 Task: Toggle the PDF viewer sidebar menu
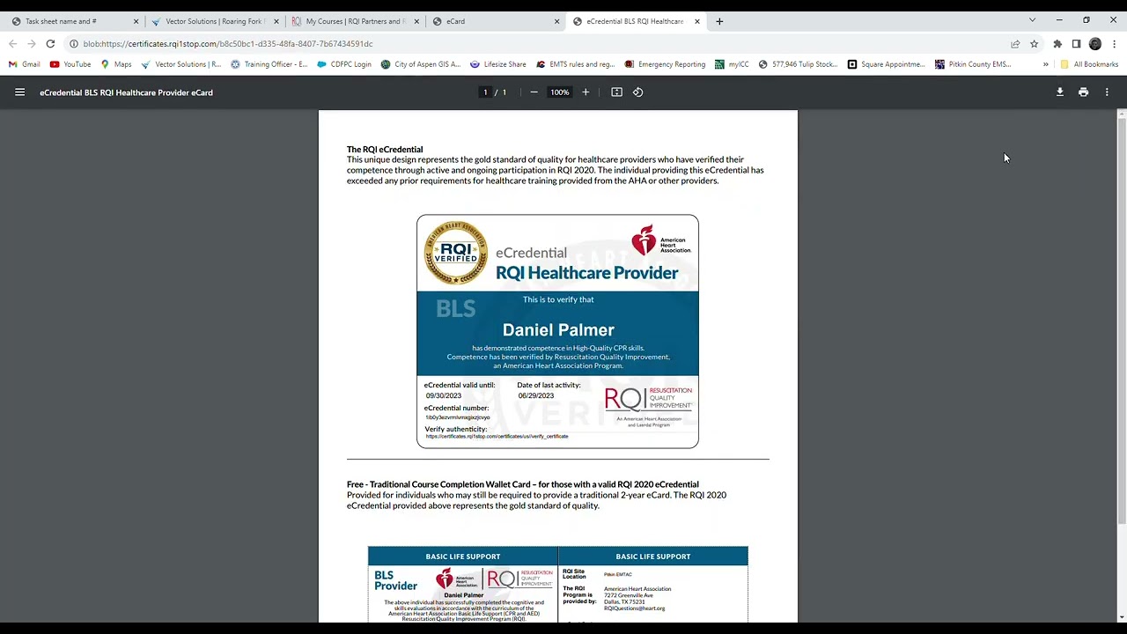19,92
